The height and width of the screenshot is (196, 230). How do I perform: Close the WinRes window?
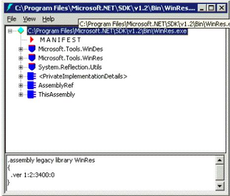(221, 8)
